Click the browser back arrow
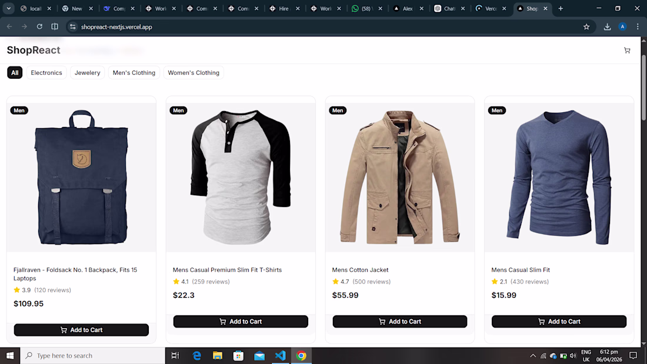The image size is (647, 364). pyautogui.click(x=9, y=27)
